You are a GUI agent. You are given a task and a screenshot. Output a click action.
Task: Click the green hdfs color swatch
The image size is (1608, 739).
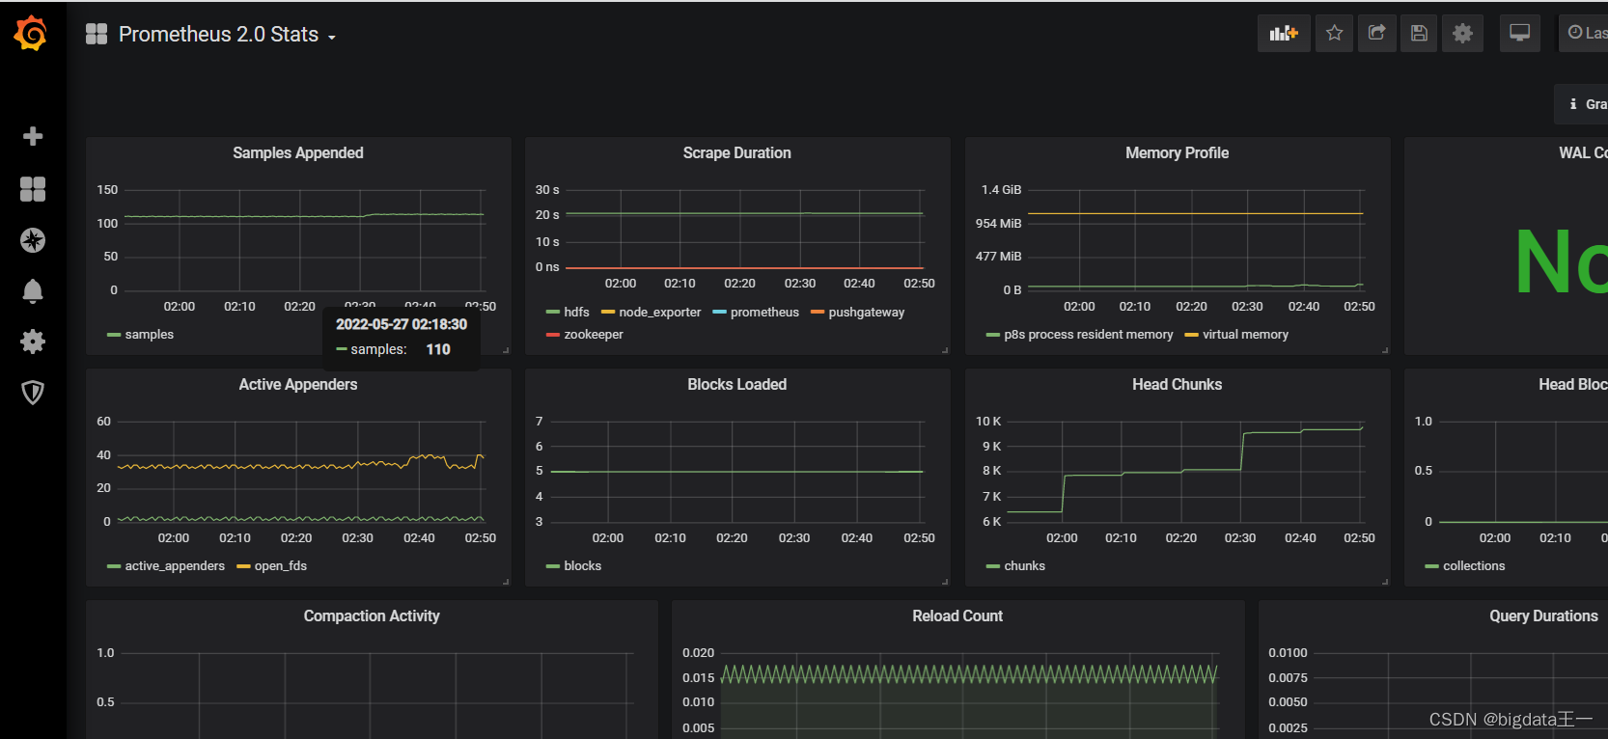click(553, 313)
